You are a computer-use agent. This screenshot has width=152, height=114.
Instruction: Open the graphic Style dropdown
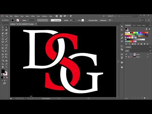[x=85, y=20]
